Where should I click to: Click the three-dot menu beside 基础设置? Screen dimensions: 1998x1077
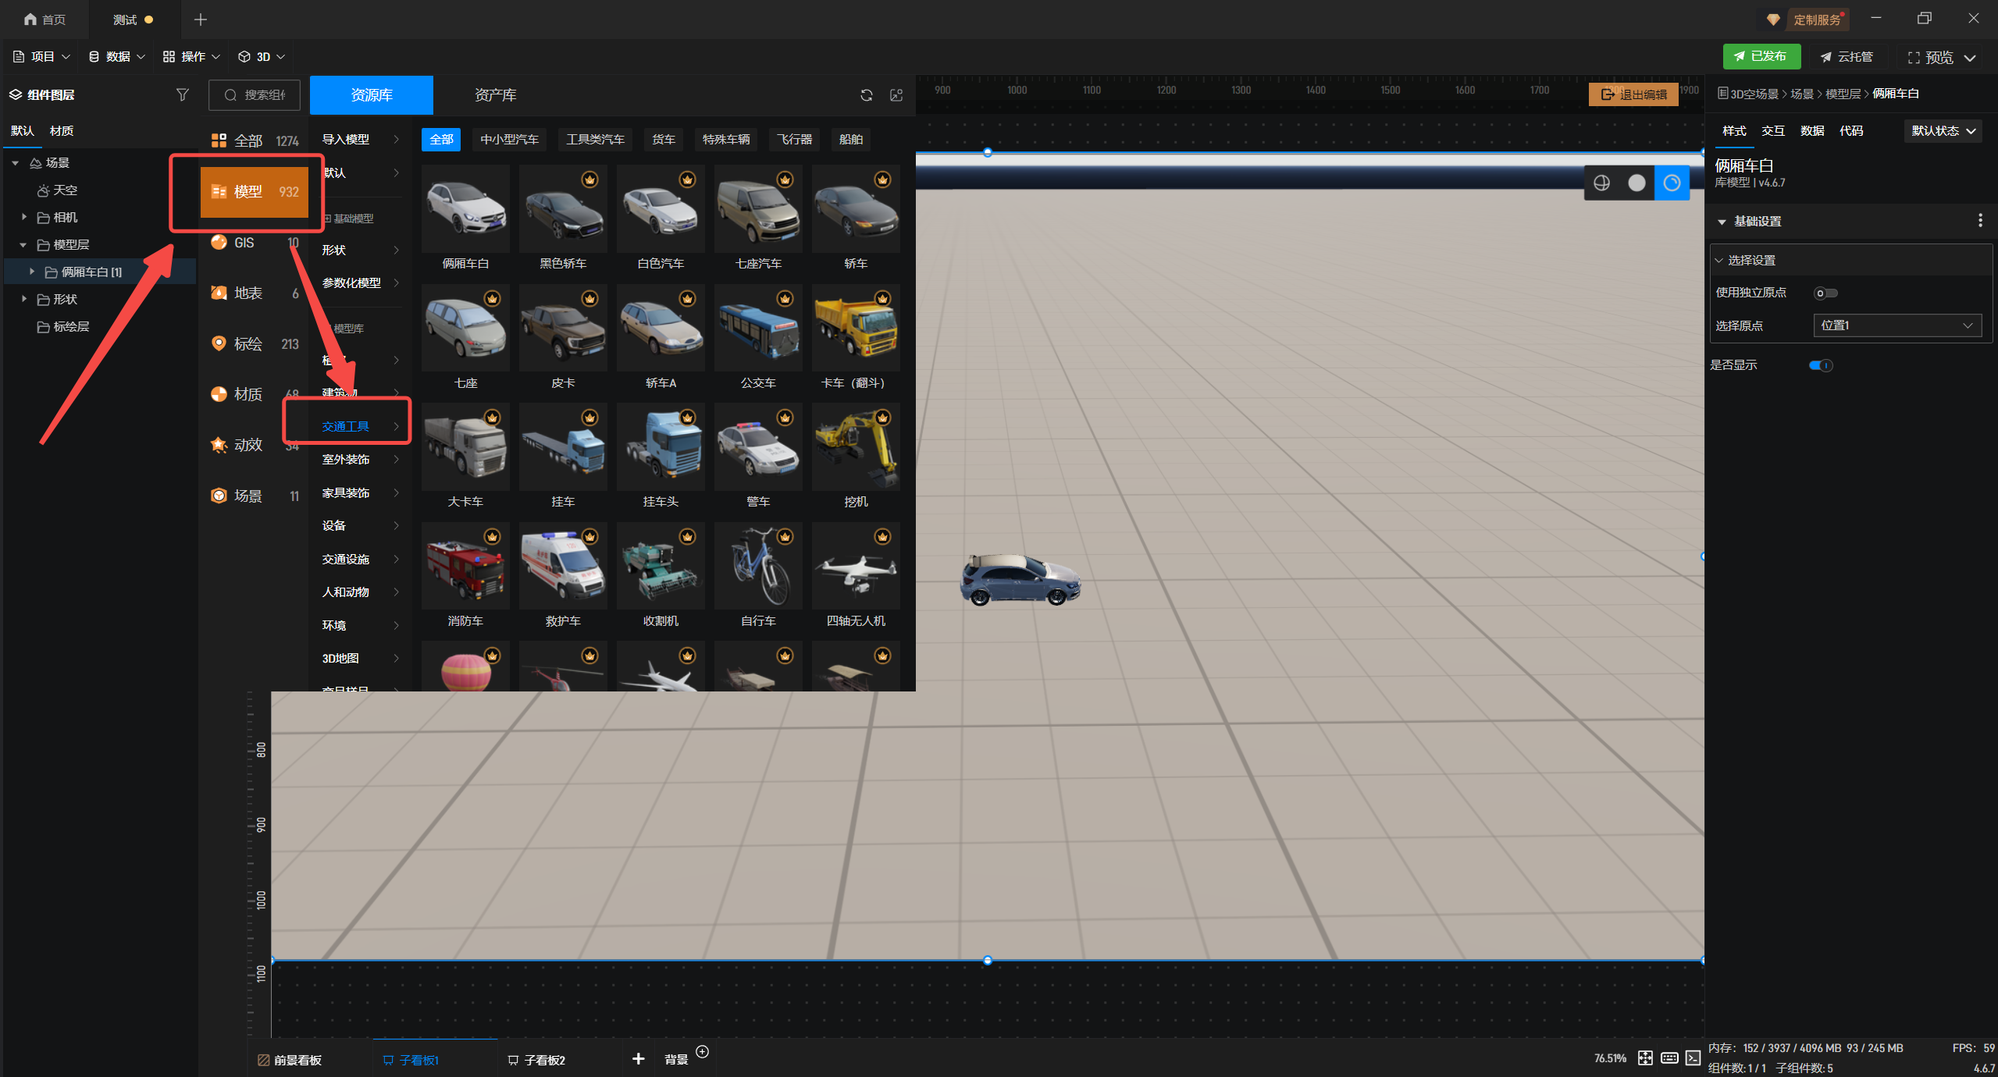coord(1980,221)
